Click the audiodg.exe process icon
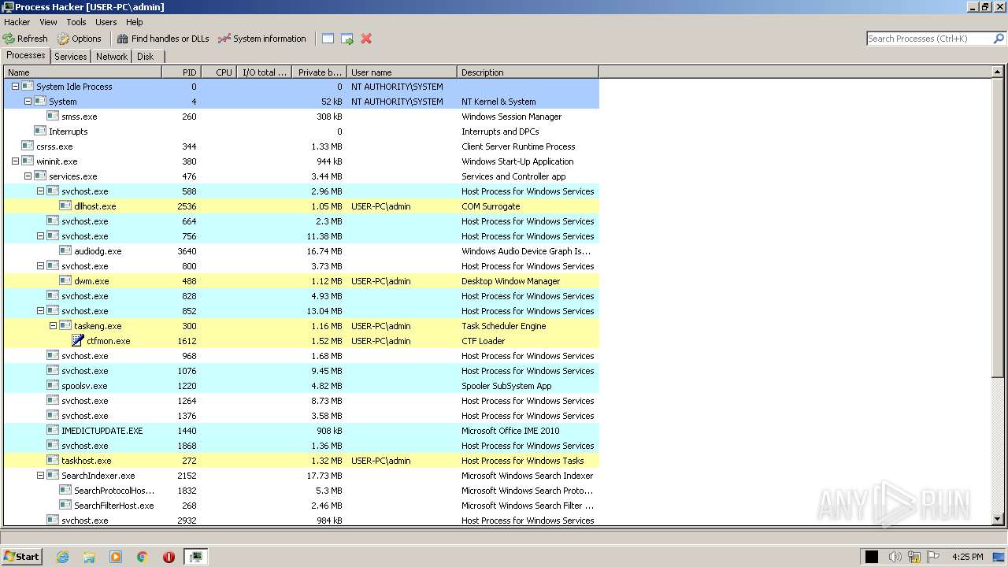The height and width of the screenshot is (567, 1008). [65, 251]
